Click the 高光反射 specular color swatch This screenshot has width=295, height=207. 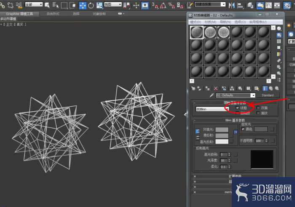point(222,142)
